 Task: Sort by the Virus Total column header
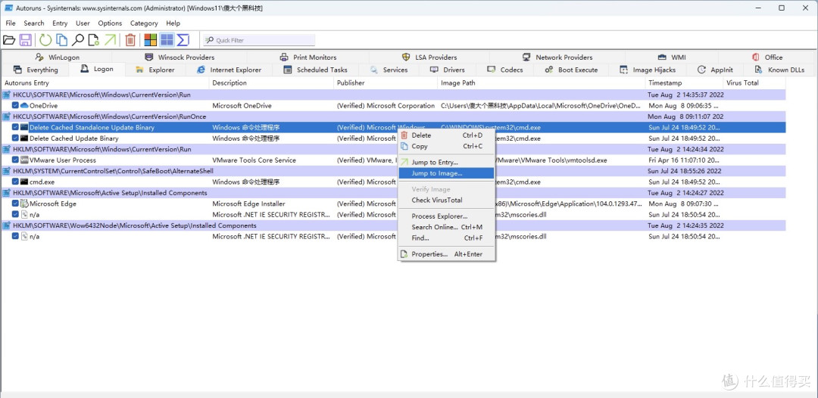(754, 82)
